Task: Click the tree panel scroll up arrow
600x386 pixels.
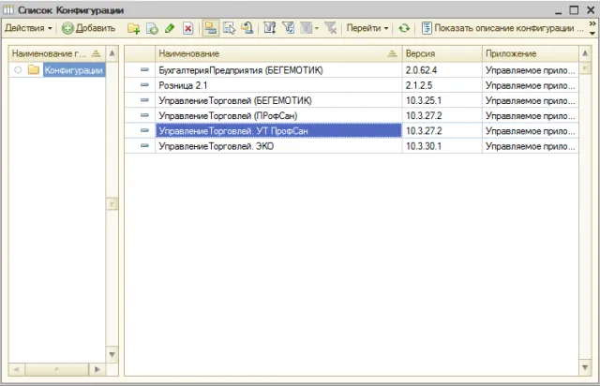Action: [x=112, y=53]
